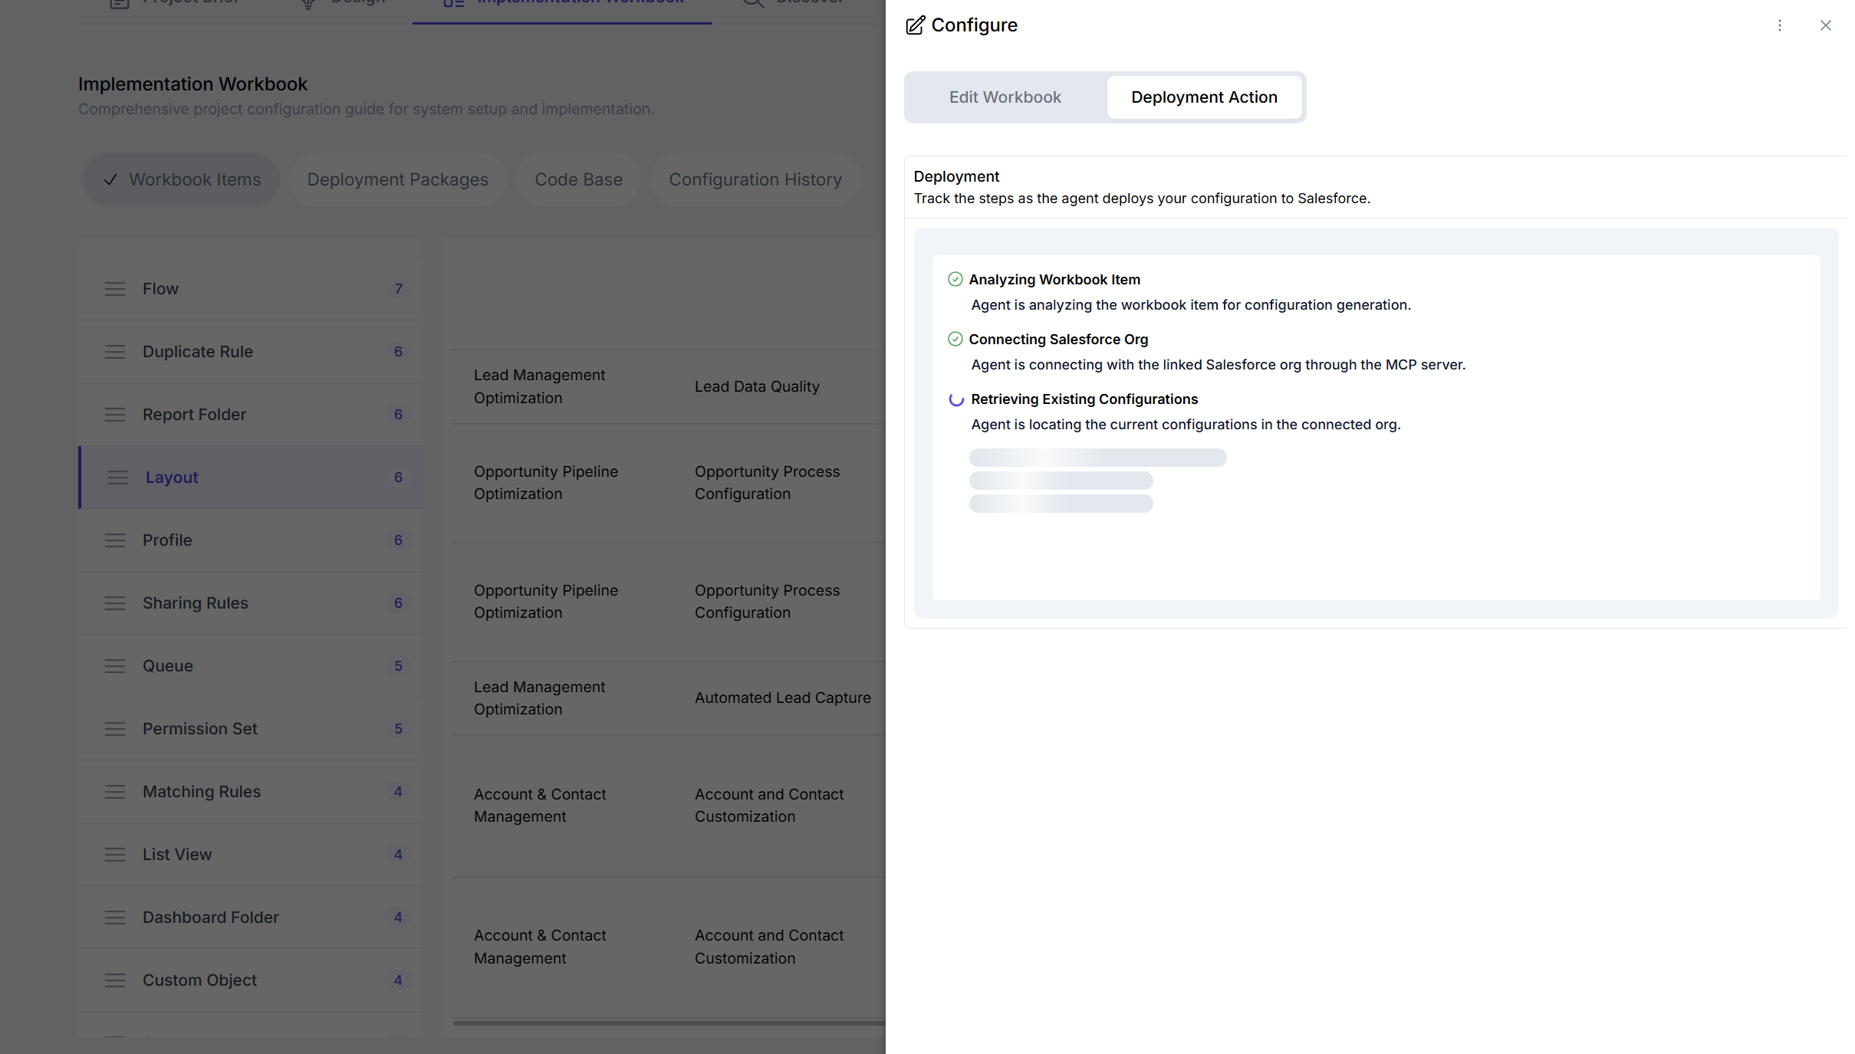Click the Analyzing Workbook Item check icon

955,279
